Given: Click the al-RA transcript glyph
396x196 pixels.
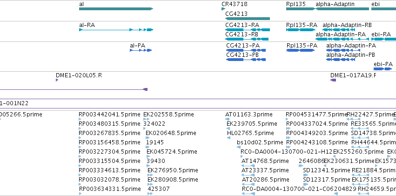Looking at the screenshot, I should (116, 30).
